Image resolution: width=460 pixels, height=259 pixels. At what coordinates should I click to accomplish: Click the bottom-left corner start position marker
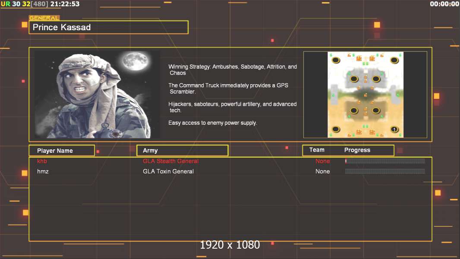(336, 129)
